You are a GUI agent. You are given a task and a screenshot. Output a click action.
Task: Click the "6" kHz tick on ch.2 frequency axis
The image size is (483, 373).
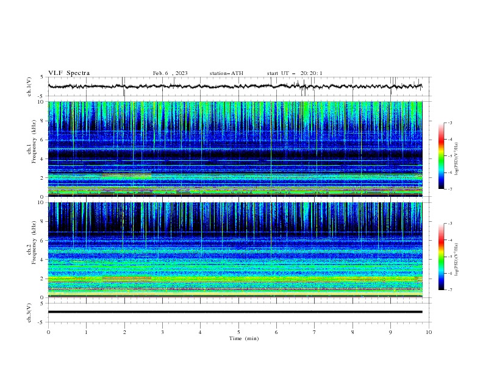[x=42, y=240]
